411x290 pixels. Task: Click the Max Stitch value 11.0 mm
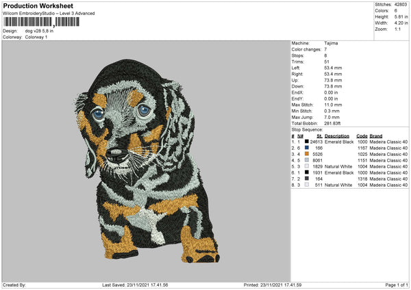pos(333,105)
